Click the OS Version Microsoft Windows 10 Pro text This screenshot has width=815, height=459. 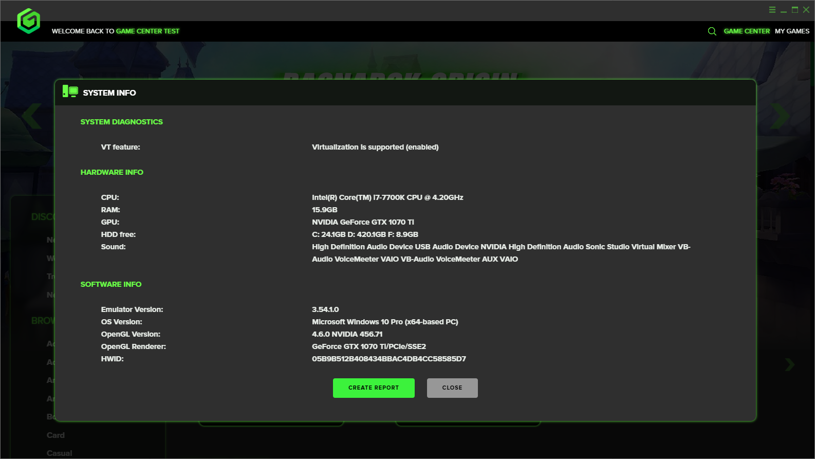tap(385, 322)
